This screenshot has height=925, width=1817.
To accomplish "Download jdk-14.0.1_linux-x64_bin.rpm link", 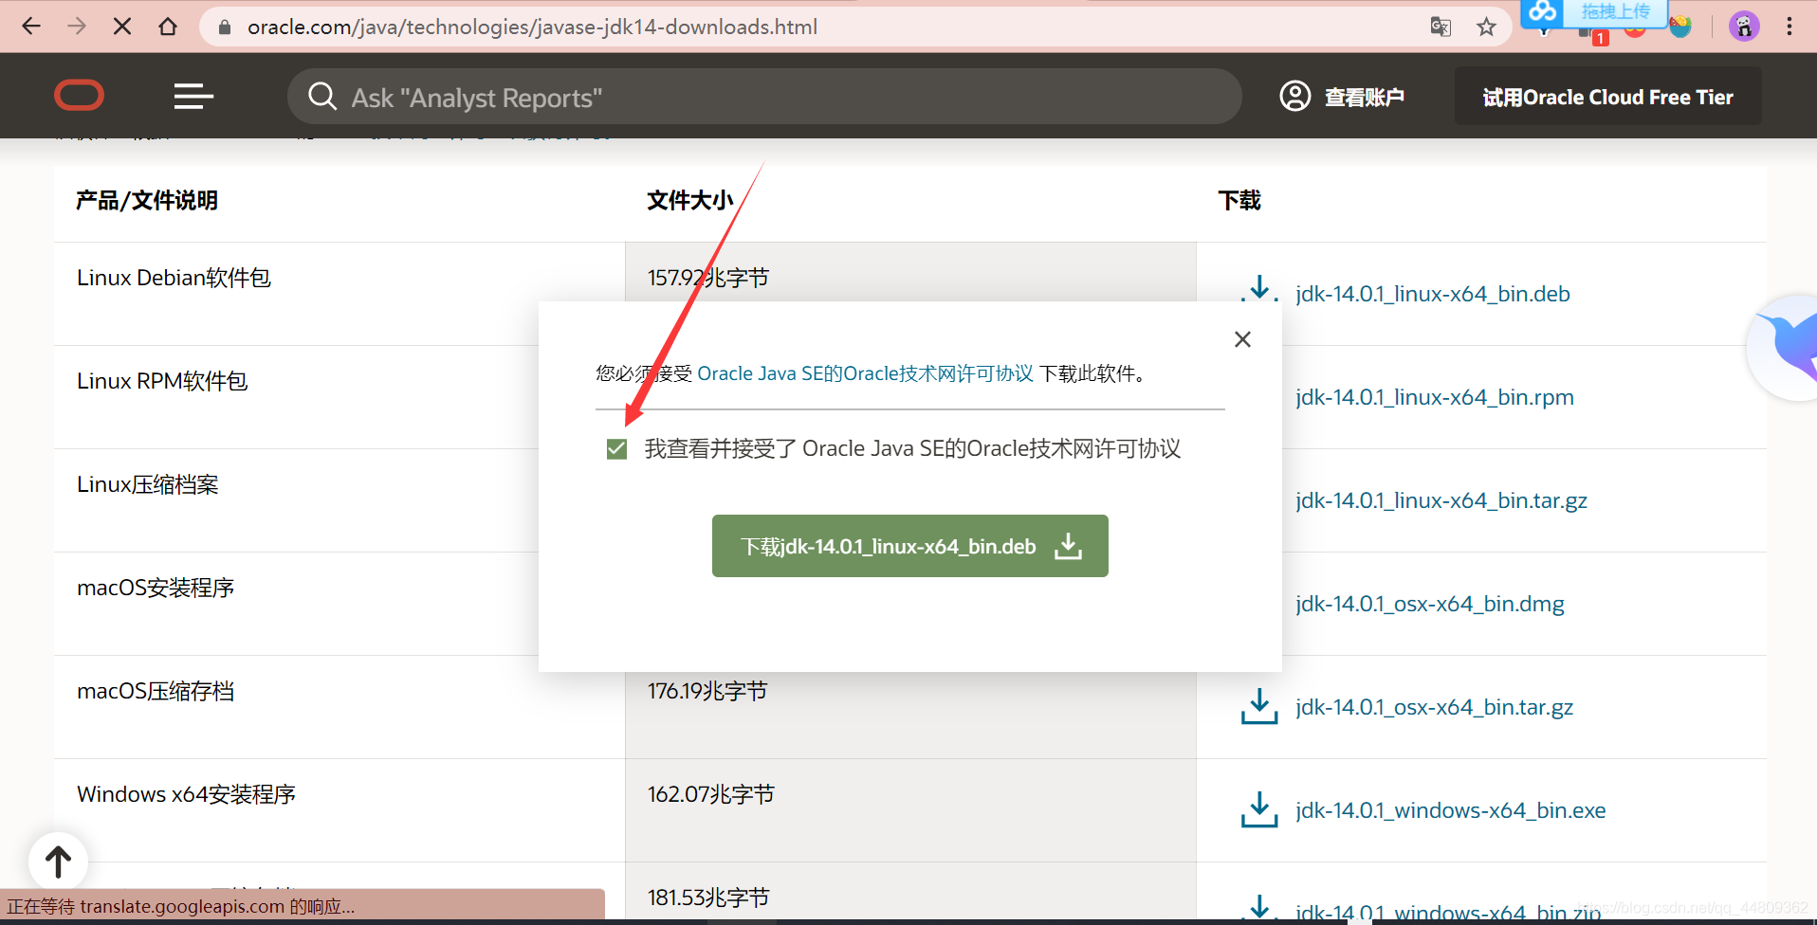I will point(1435,397).
